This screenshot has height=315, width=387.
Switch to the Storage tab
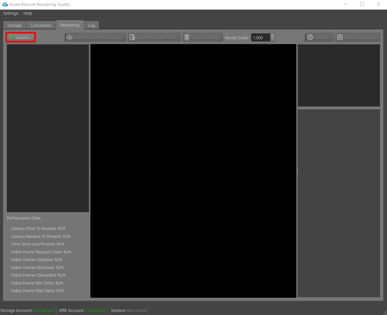[14, 25]
